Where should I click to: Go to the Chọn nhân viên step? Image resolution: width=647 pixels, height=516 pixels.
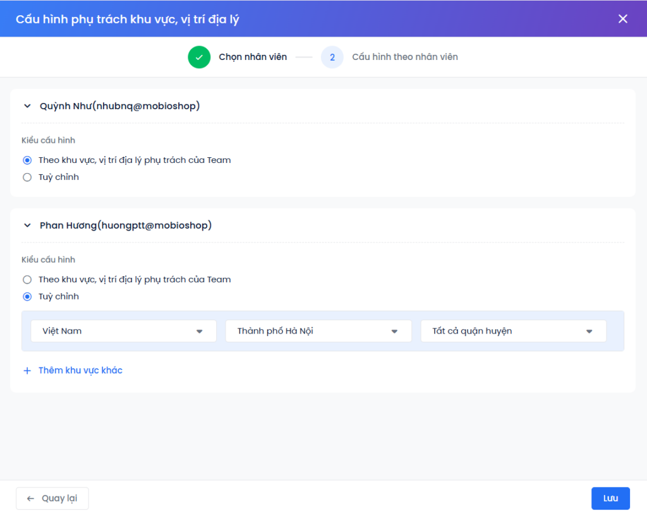pyautogui.click(x=253, y=57)
